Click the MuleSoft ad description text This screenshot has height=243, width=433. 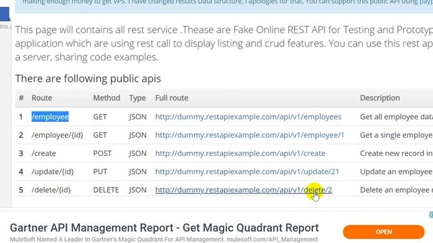pyautogui.click(x=164, y=239)
